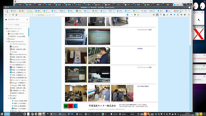Open the list-all-tabs dropdown arrow
The width and height of the screenshot is (206, 116).
click(189, 11)
